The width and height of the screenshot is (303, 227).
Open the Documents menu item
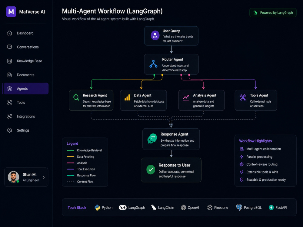tap(26, 75)
